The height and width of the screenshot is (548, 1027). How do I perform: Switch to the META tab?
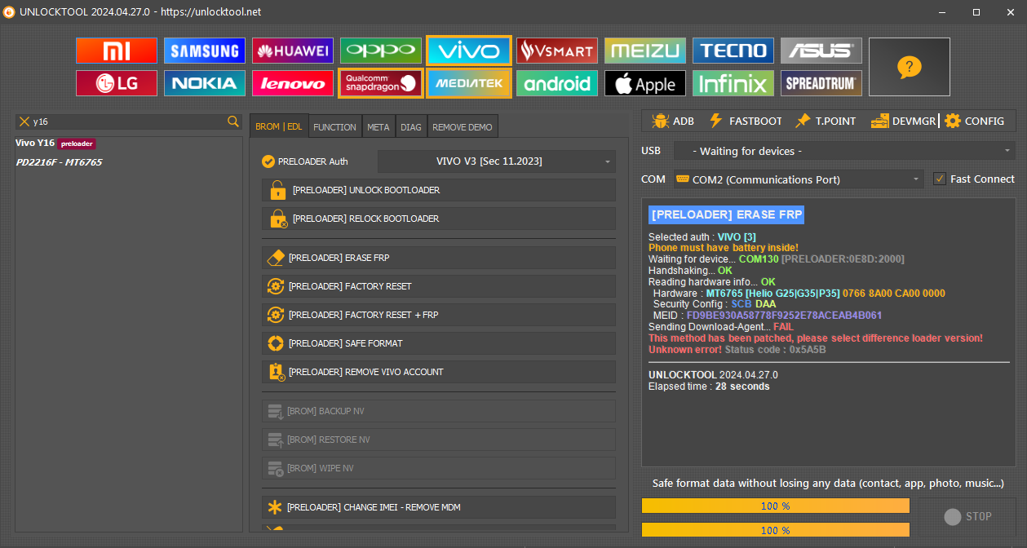pyautogui.click(x=378, y=126)
